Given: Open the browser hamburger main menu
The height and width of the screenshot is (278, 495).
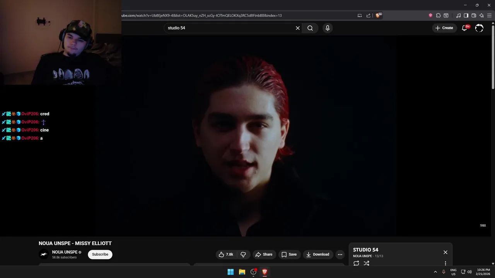Looking at the screenshot, I should 489,15.
